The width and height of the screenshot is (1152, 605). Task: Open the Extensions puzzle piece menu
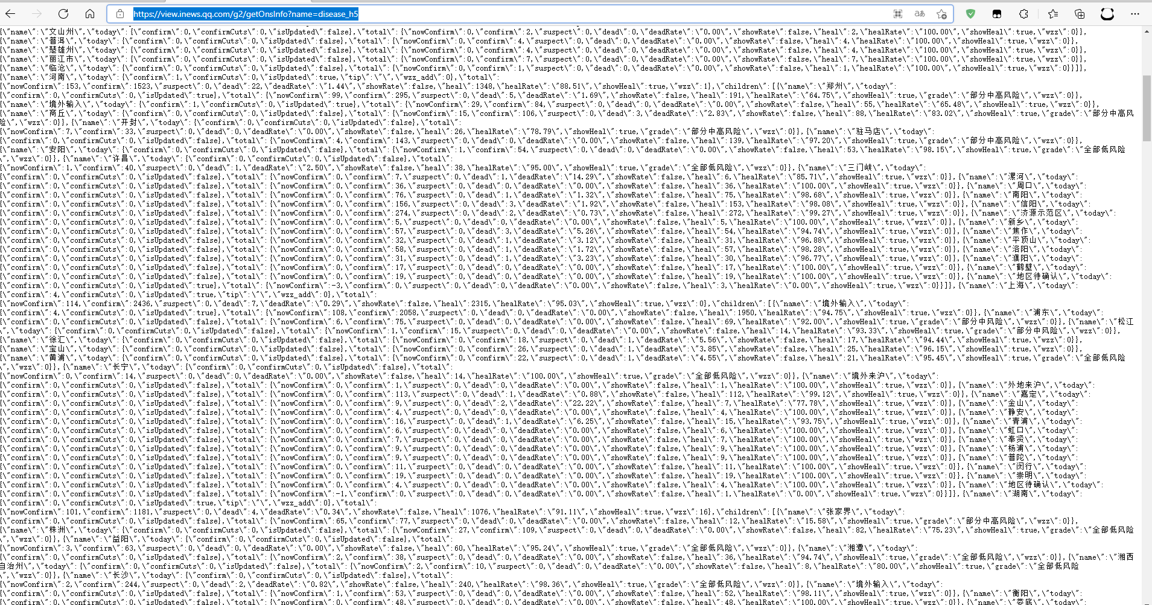click(x=1025, y=13)
